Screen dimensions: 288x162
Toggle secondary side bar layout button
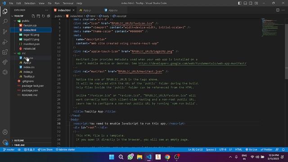coord(251,3)
